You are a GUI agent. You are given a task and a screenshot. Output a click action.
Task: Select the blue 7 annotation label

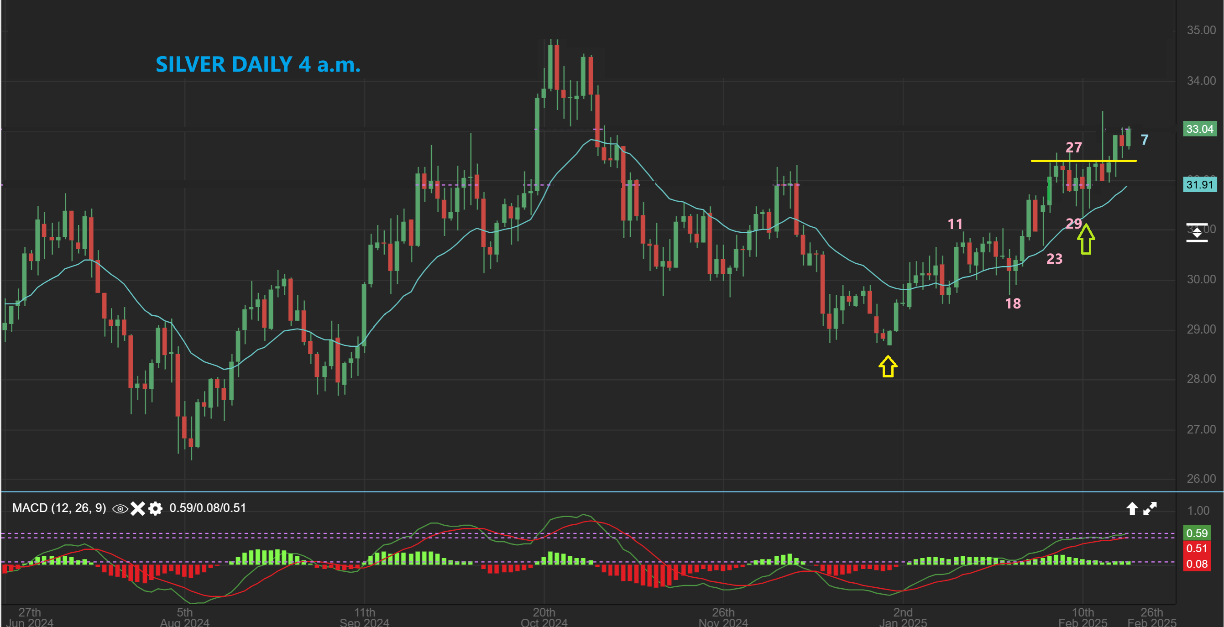coord(1144,140)
